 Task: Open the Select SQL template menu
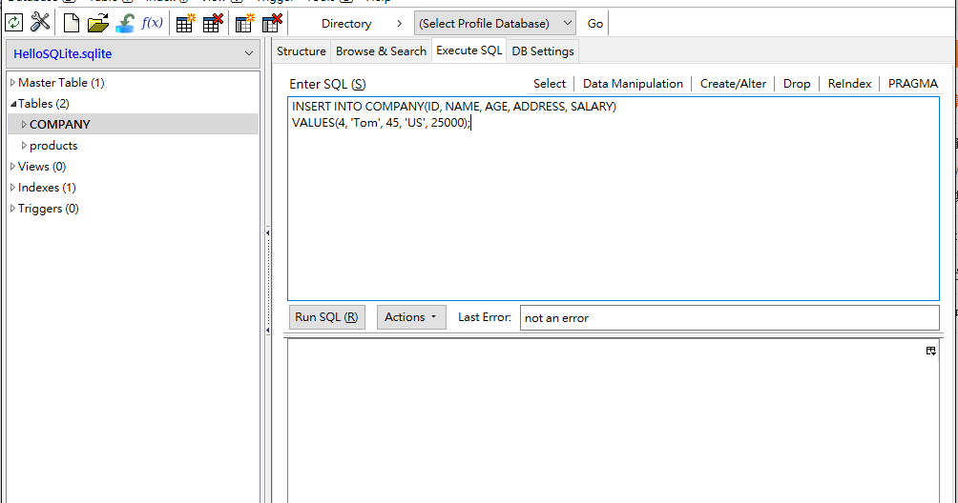[550, 84]
